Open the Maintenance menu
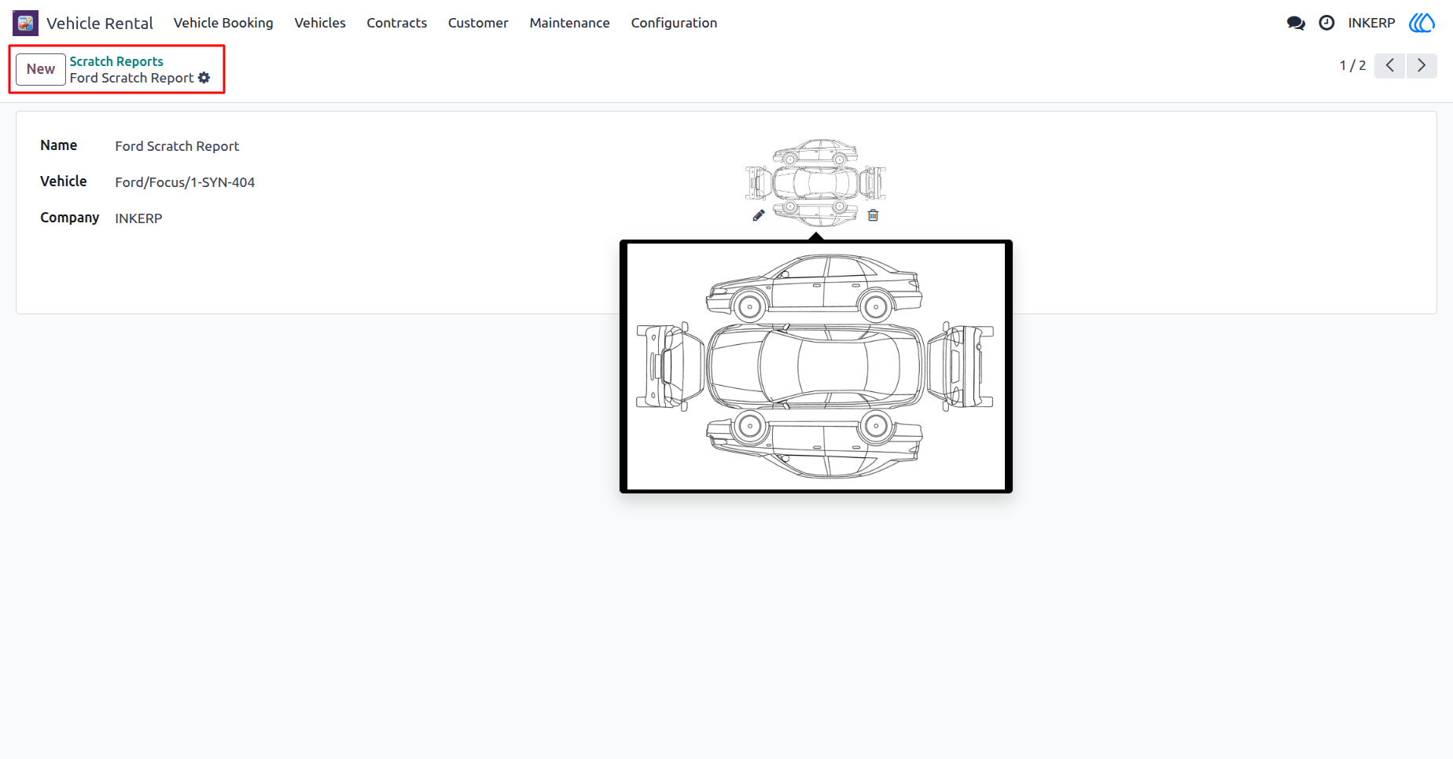Viewport: 1453px width, 759px height. (570, 23)
